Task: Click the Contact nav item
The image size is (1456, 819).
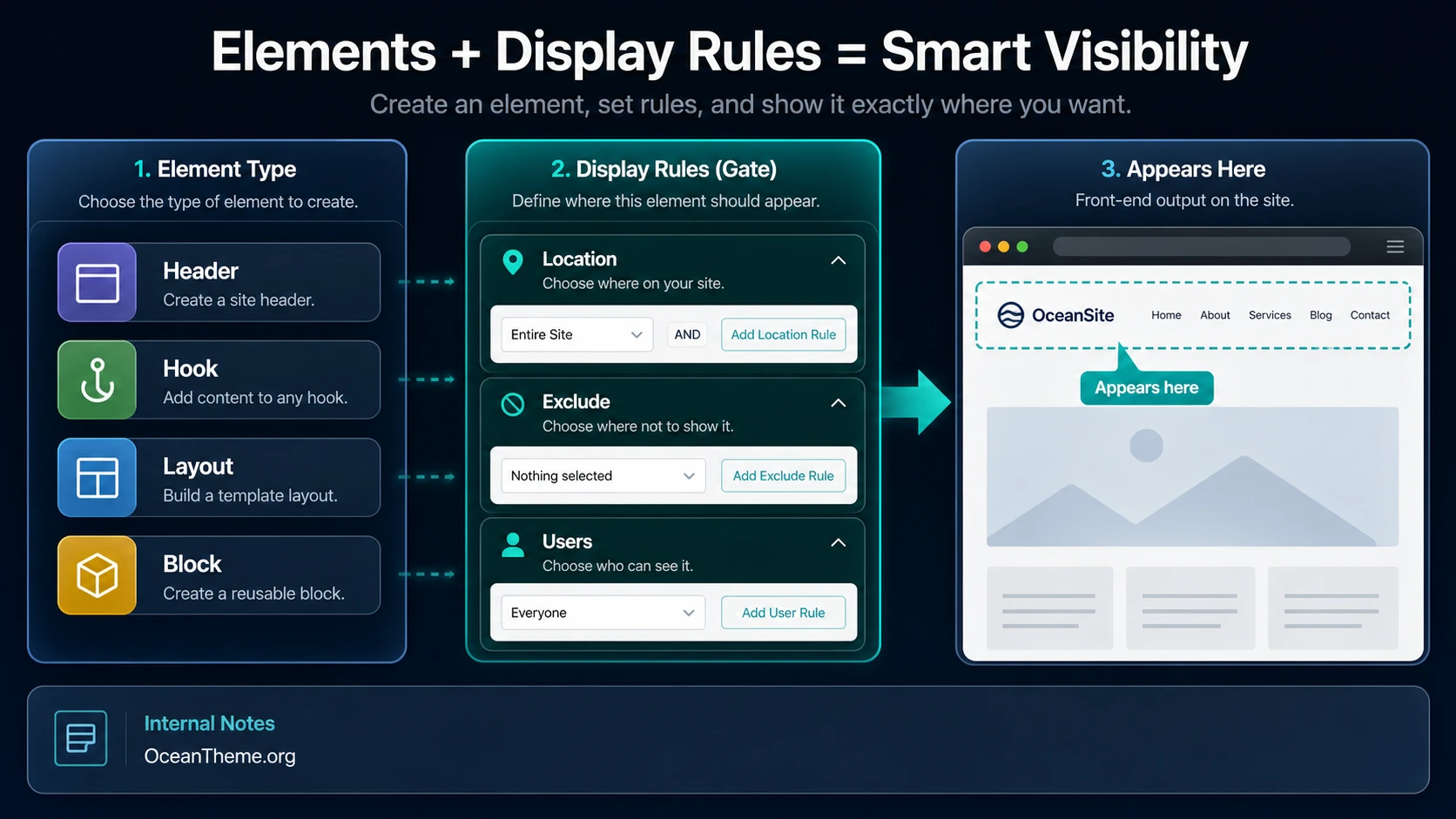Action: pyautogui.click(x=1370, y=315)
